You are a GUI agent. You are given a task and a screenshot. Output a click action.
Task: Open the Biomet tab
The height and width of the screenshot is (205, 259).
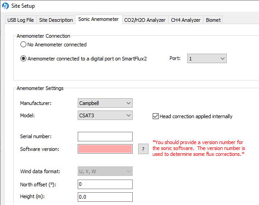[x=213, y=20]
